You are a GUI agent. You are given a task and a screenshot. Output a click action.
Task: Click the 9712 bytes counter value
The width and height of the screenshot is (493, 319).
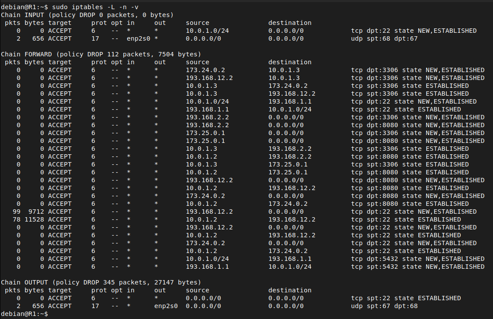point(36,212)
